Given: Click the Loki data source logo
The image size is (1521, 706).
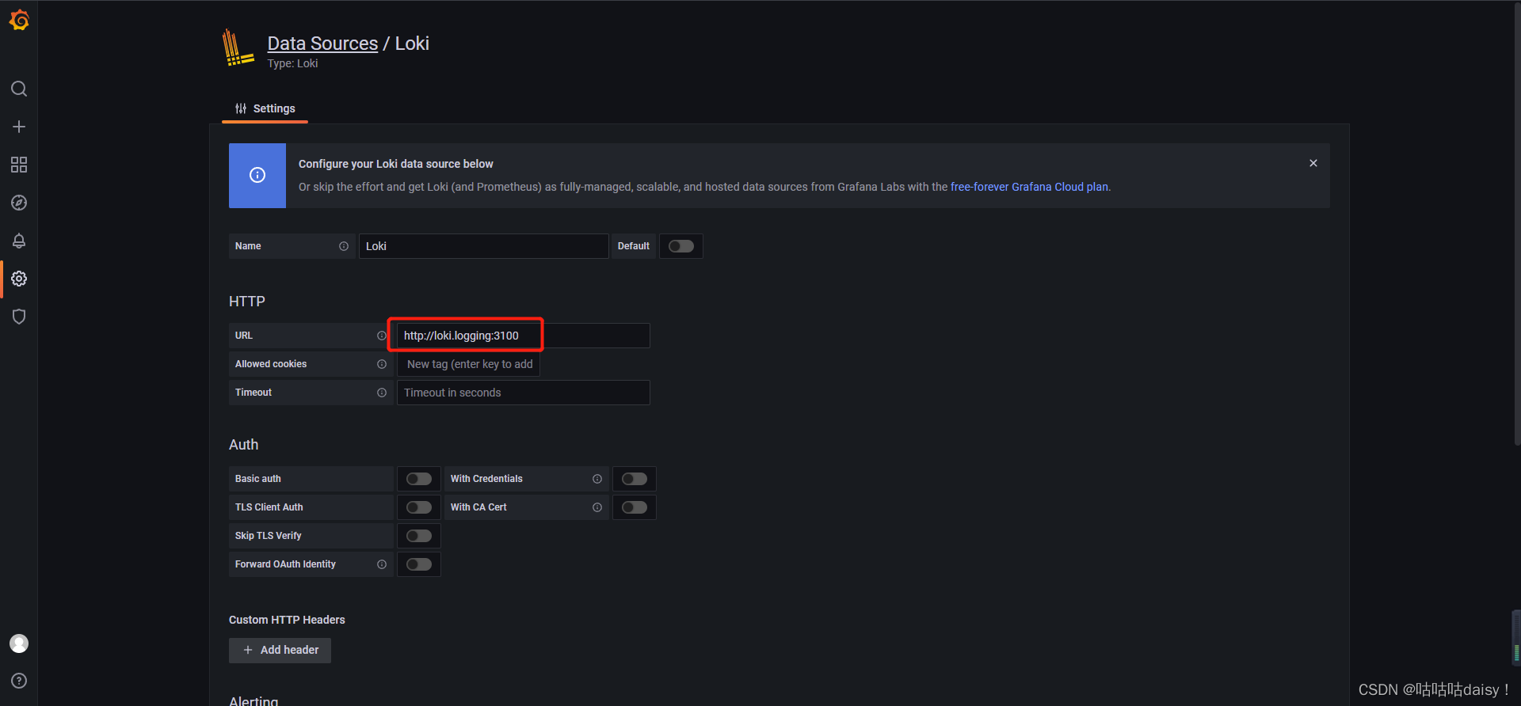Looking at the screenshot, I should click(x=238, y=47).
